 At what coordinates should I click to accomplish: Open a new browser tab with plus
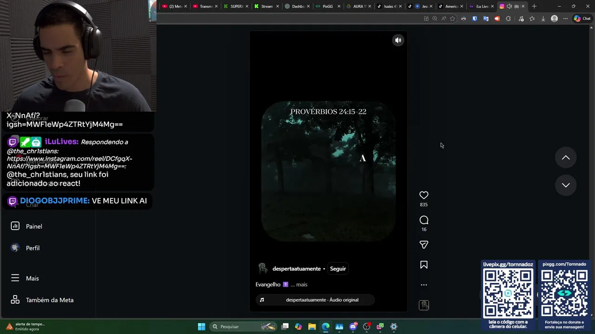click(534, 6)
